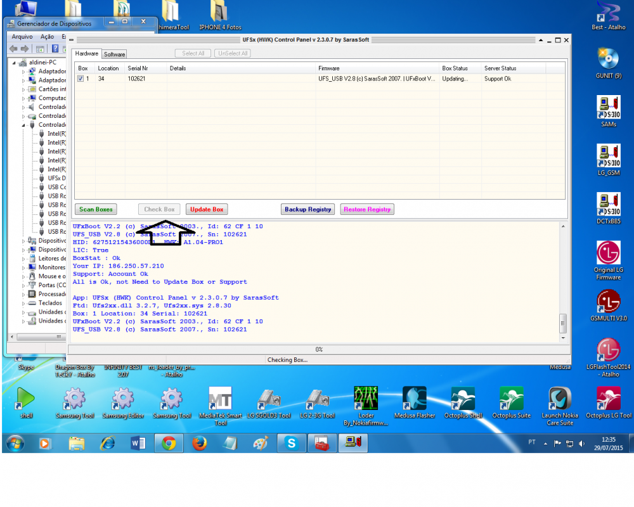The width and height of the screenshot is (634, 507).
Task: Click the Backup Registry button
Action: point(307,209)
